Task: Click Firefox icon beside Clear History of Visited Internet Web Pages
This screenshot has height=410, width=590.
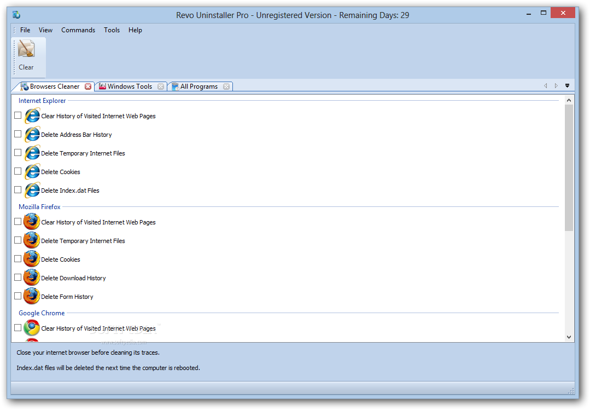Action: (x=32, y=222)
